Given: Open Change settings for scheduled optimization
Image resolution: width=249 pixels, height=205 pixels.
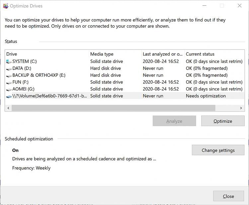Looking at the screenshot, I should [x=218, y=150].
